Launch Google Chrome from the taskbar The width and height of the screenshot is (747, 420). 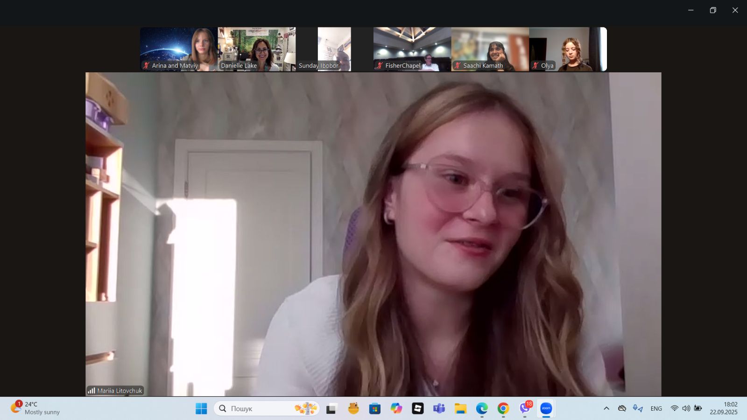(503, 408)
